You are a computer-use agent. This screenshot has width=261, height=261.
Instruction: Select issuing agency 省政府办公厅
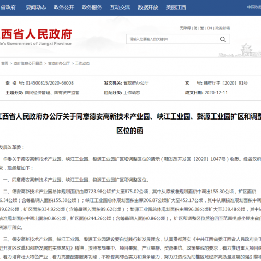click(x=136, y=83)
